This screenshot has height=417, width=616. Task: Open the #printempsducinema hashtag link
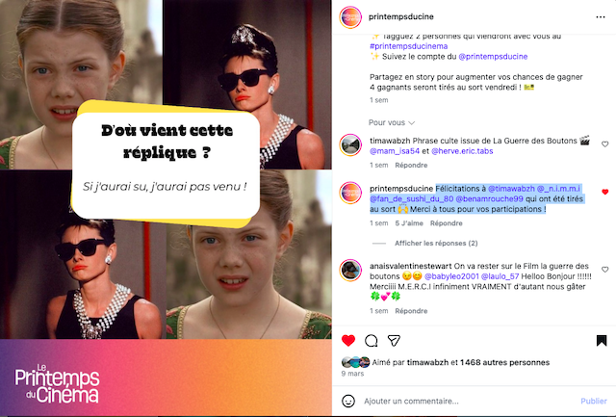point(408,46)
